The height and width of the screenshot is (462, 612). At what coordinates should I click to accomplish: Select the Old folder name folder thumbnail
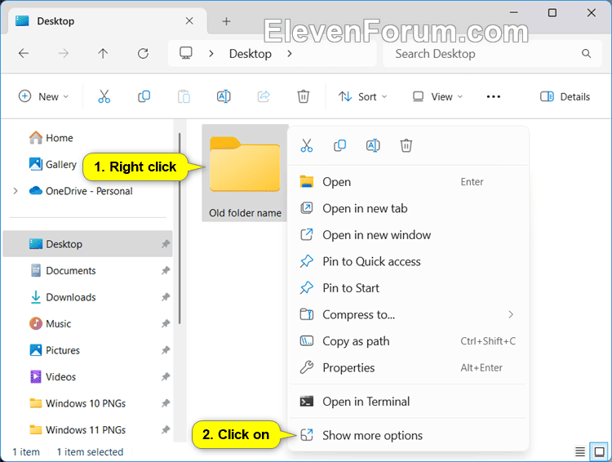coord(245,173)
